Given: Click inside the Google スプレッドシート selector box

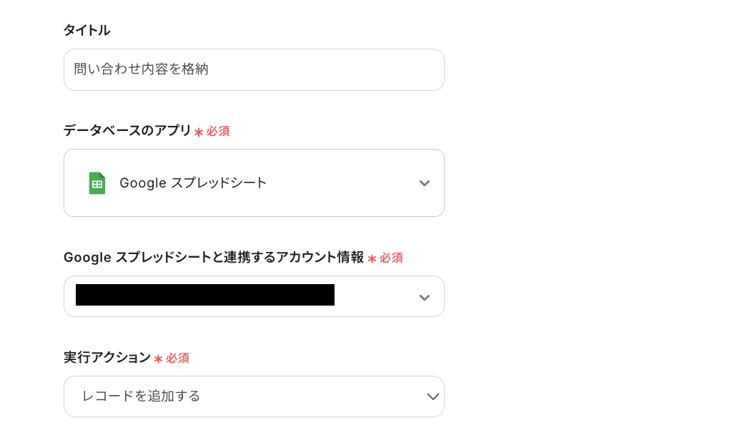Looking at the screenshot, I should point(254,183).
